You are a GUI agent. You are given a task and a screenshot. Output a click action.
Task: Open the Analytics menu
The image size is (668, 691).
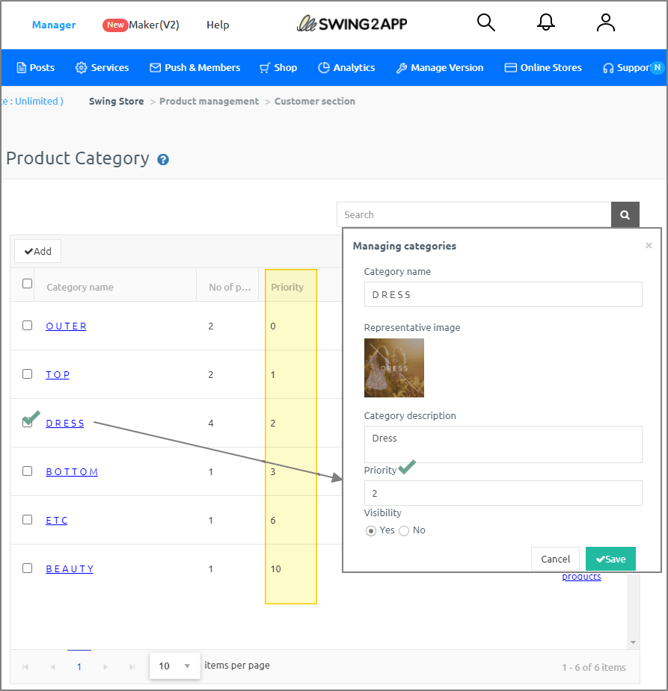[x=346, y=67]
